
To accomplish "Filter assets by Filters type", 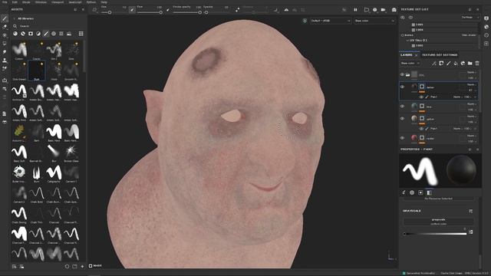I will (x=38, y=34).
